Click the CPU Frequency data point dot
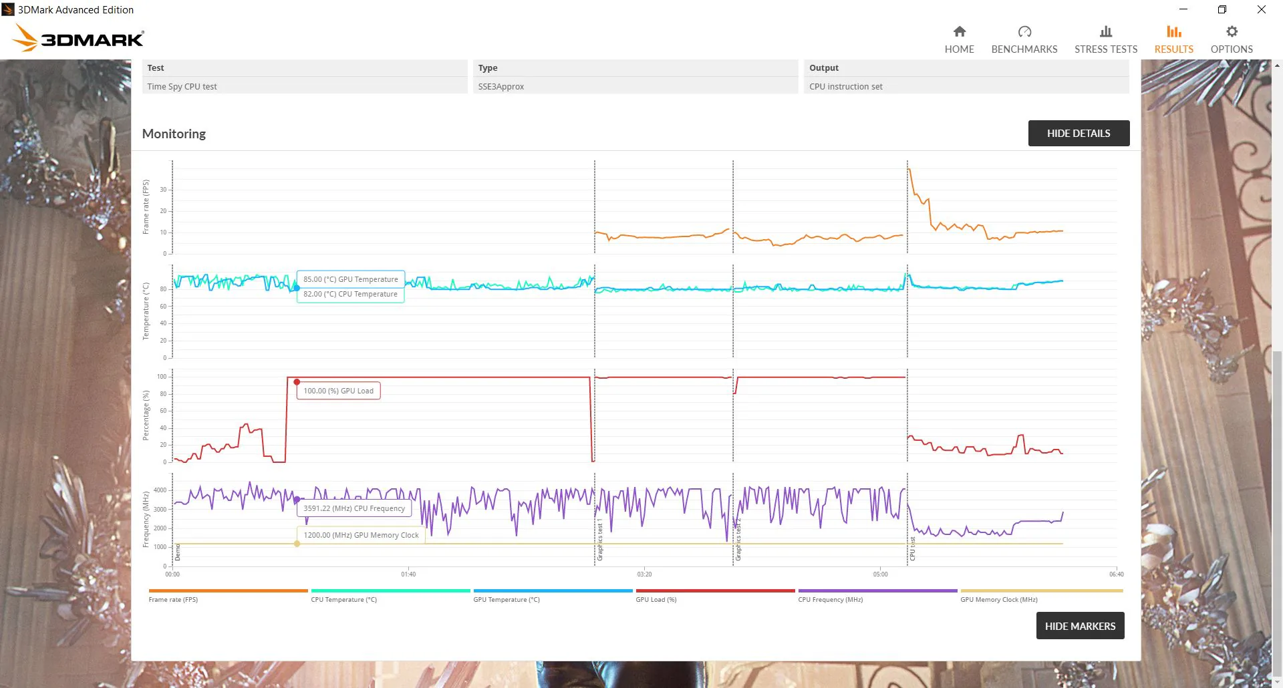 297,500
